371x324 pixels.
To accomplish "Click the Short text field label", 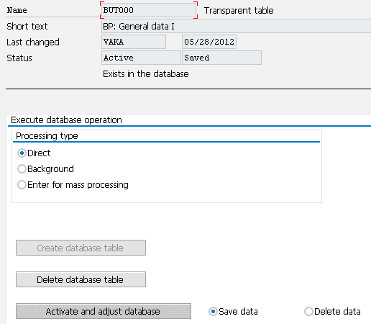I will coord(27,27).
